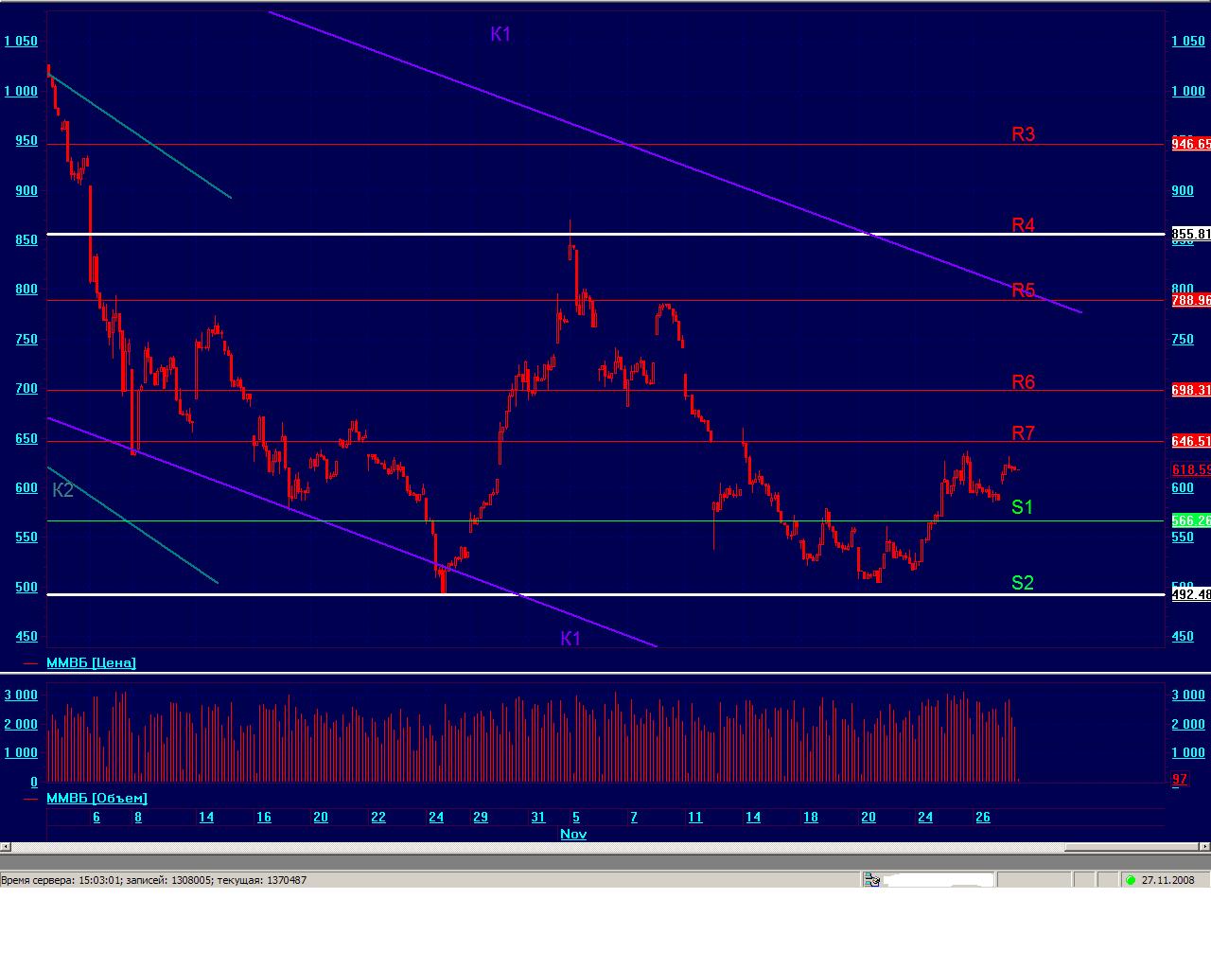The image size is (1211, 969).
Task: Click the network connection icon in status bar
Action: pyautogui.click(x=871, y=880)
